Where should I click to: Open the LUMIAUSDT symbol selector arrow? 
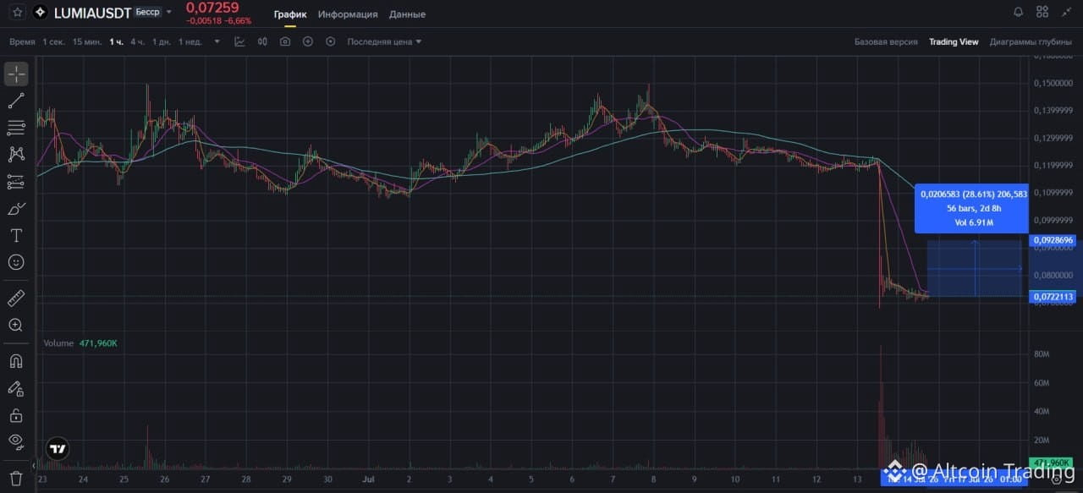169,13
